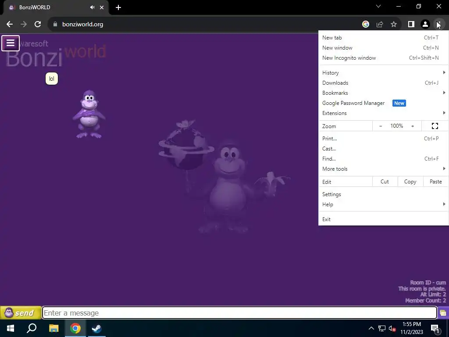The image size is (449, 337).
Task: Reload the BonziWORLD page
Action: click(x=38, y=25)
